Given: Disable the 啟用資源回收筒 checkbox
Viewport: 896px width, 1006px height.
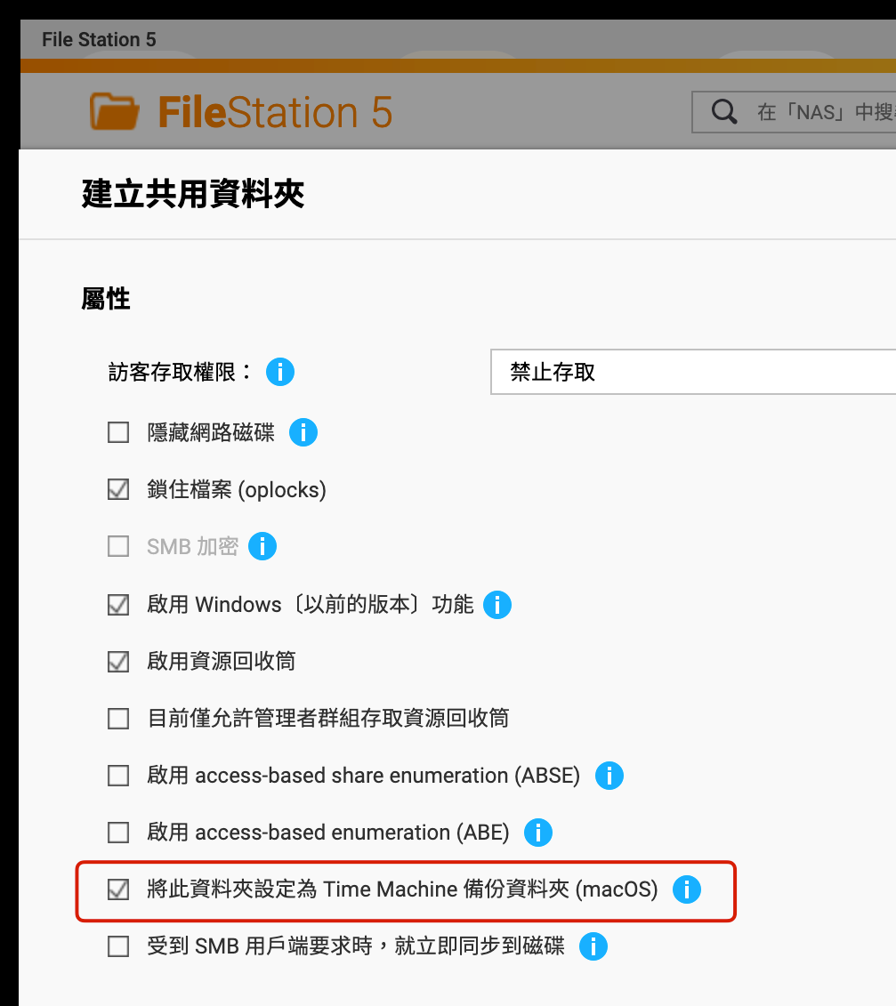Looking at the screenshot, I should click(x=118, y=662).
